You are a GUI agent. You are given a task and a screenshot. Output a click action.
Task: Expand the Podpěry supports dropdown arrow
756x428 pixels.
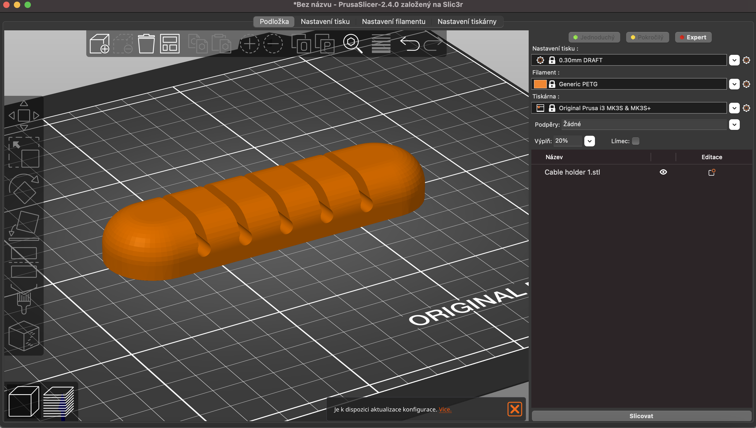point(734,125)
